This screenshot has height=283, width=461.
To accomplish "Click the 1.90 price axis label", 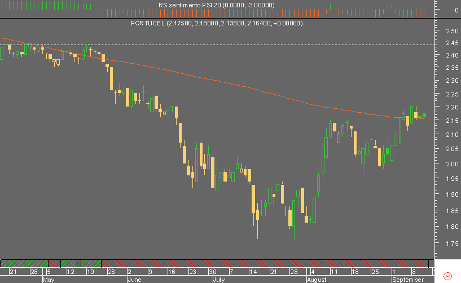I will pyautogui.click(x=452, y=194).
